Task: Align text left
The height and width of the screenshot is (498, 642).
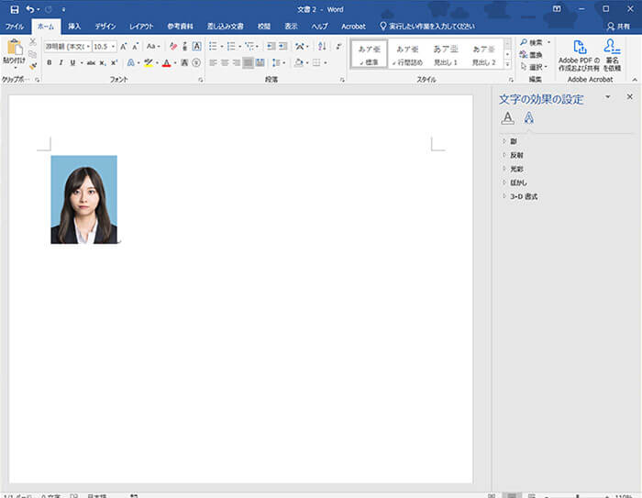Action: click(x=213, y=62)
